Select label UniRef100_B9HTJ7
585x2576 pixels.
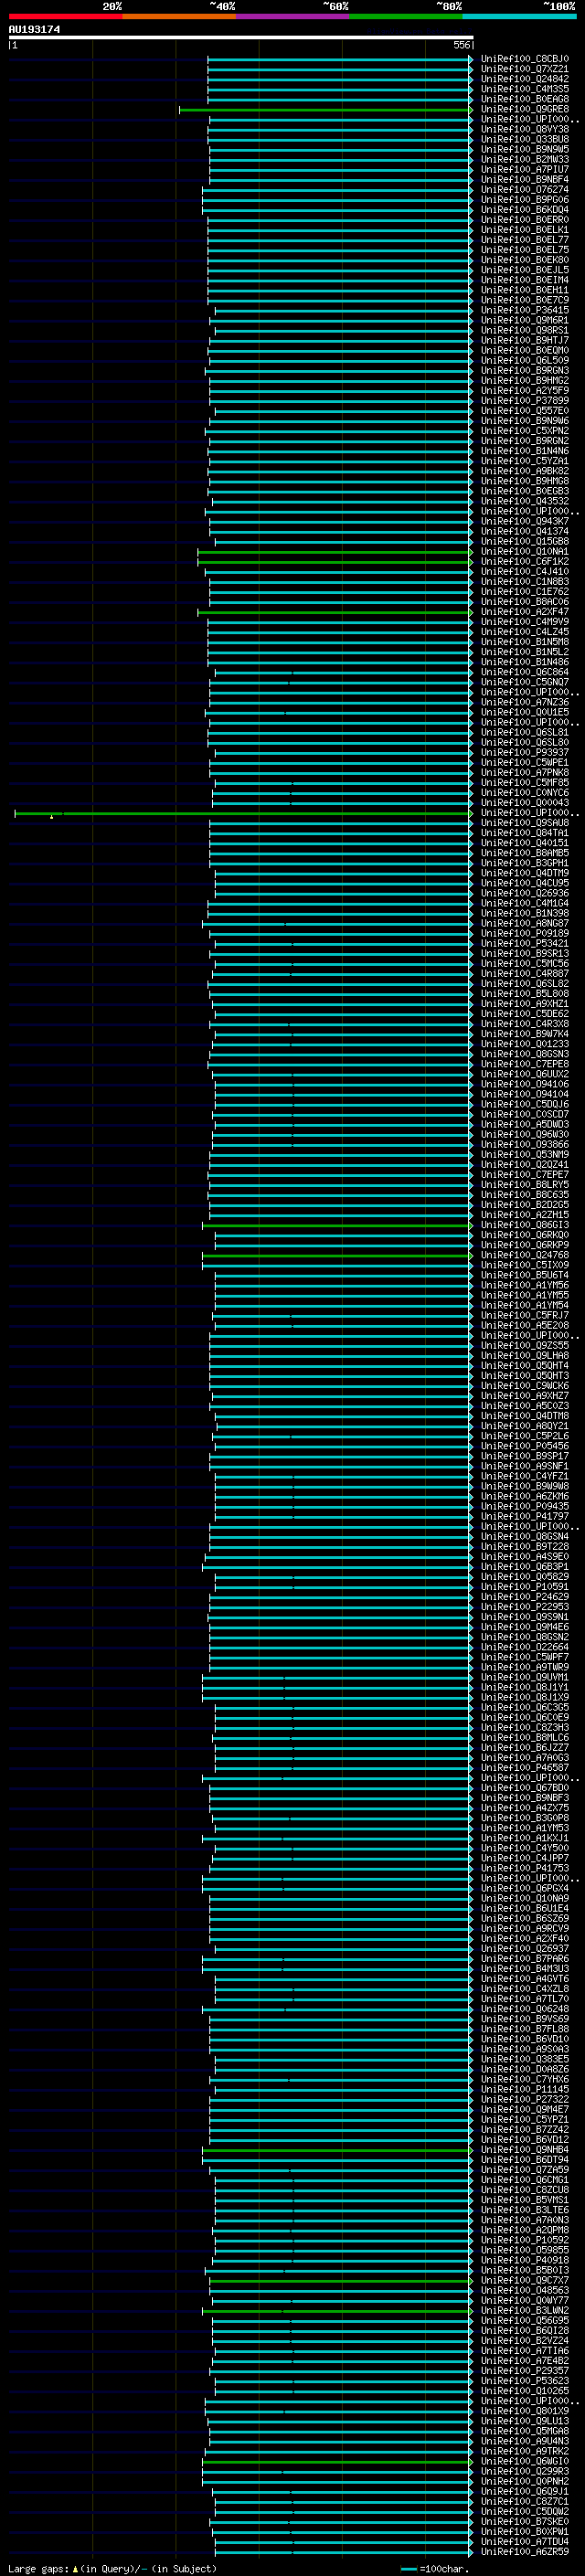click(x=524, y=340)
